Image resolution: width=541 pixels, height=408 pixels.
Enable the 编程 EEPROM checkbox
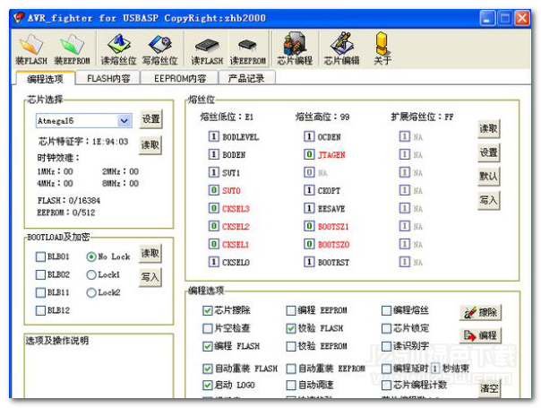pyautogui.click(x=291, y=310)
